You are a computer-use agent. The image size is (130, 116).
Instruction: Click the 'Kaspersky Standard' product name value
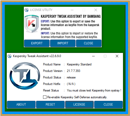79,64
